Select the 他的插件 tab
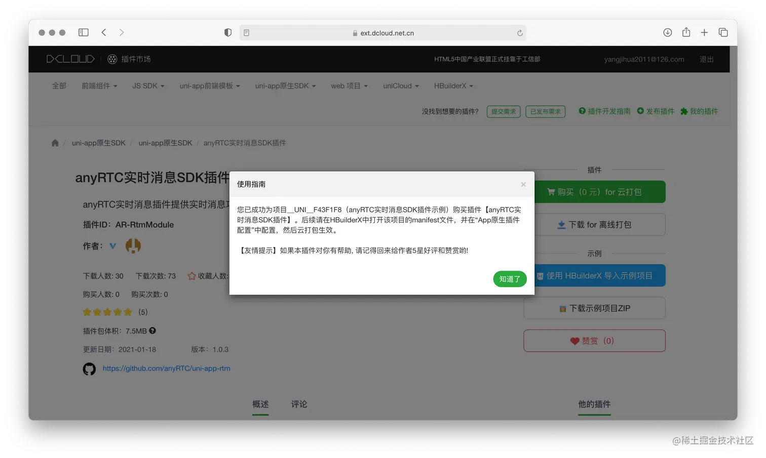This screenshot has width=766, height=458. point(594,404)
